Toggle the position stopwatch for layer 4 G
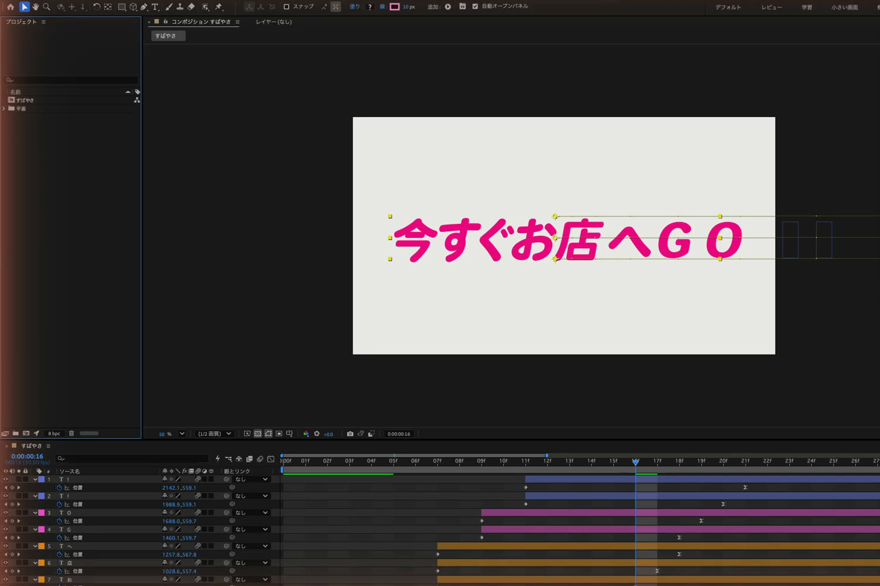 coord(59,538)
